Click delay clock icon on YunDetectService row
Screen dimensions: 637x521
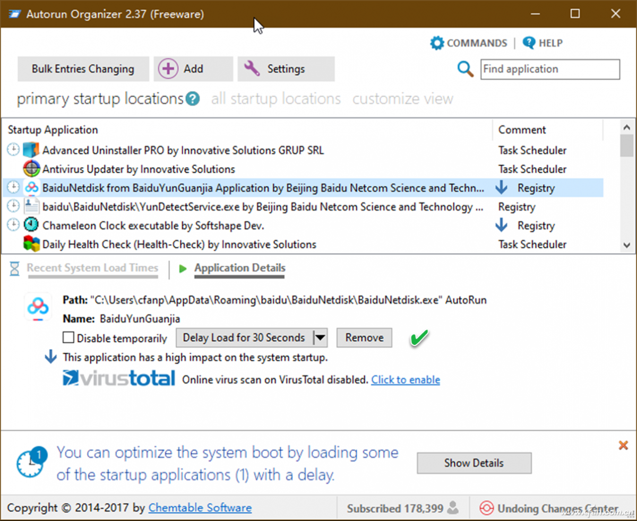tap(13, 206)
